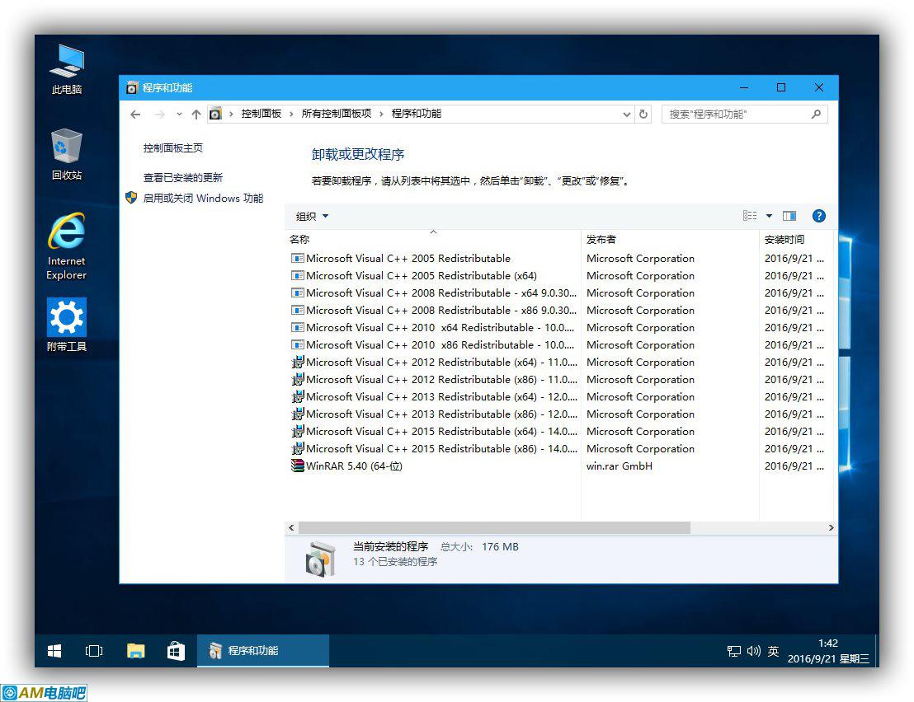Click the 当前安装的程序 details pane icon
The image size is (914, 702).
[x=320, y=559]
